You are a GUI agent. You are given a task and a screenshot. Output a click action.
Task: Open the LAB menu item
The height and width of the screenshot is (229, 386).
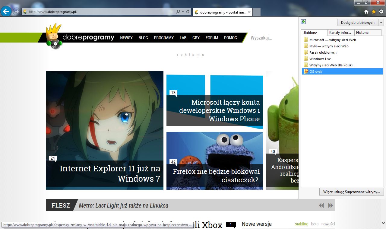pyautogui.click(x=183, y=38)
